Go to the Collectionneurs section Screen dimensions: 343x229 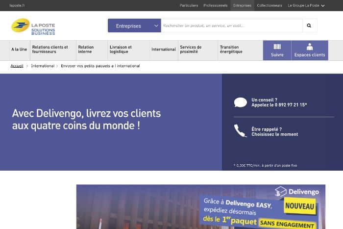[x=269, y=5]
